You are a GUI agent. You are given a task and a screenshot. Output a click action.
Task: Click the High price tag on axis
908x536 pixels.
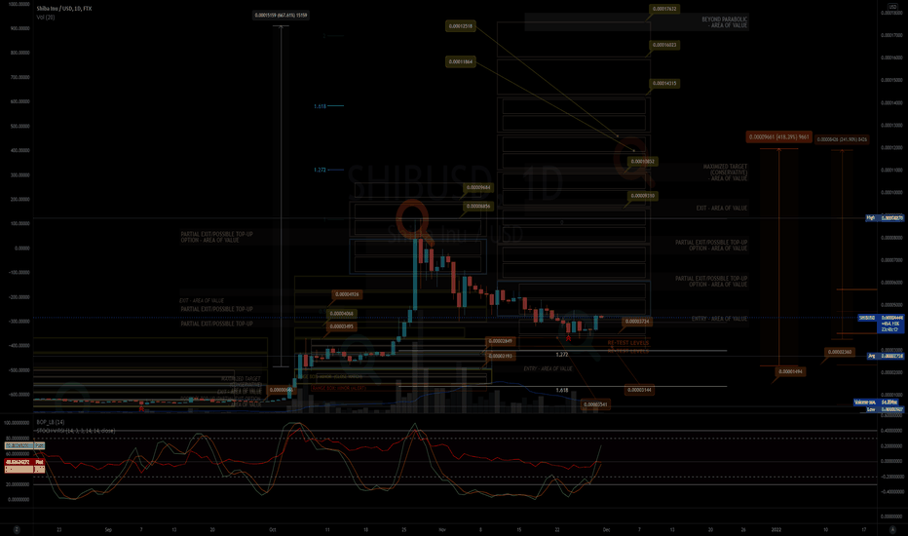885,218
